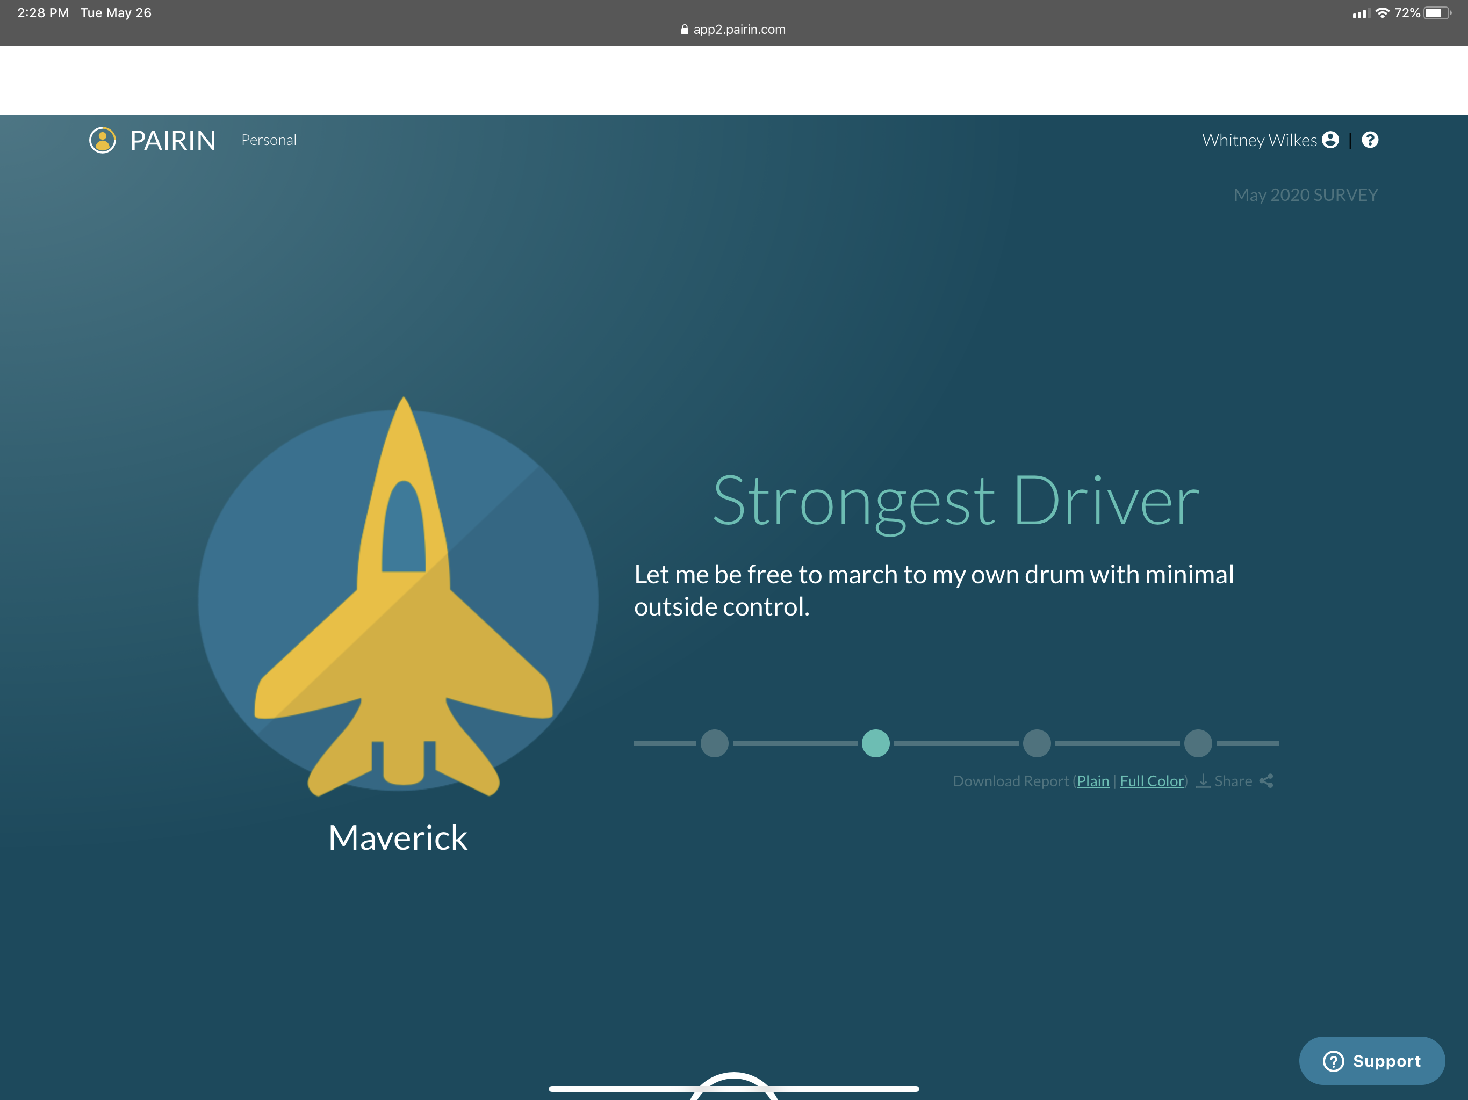The width and height of the screenshot is (1468, 1100).
Task: Tap the app2.pairin.com address bar
Action: 739,29
